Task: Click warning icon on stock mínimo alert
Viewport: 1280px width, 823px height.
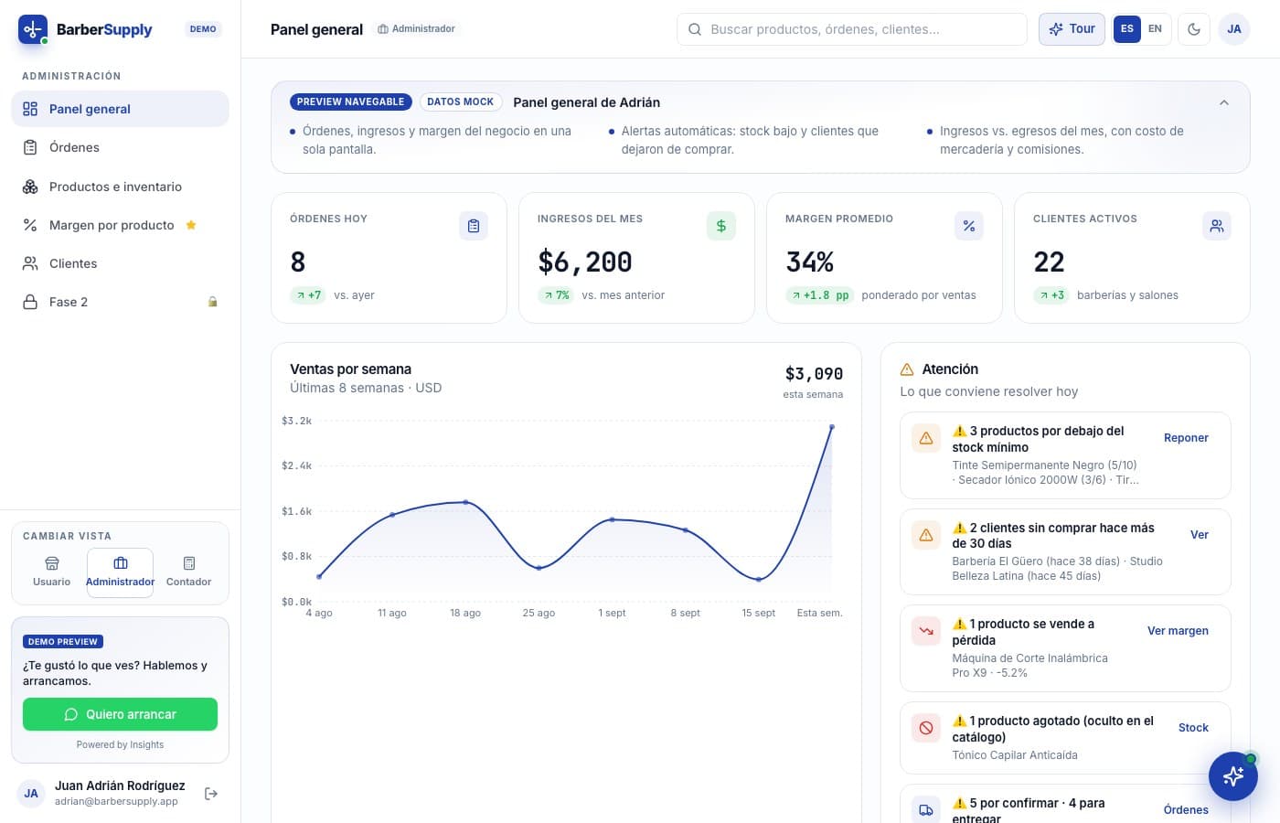Action: point(926,438)
